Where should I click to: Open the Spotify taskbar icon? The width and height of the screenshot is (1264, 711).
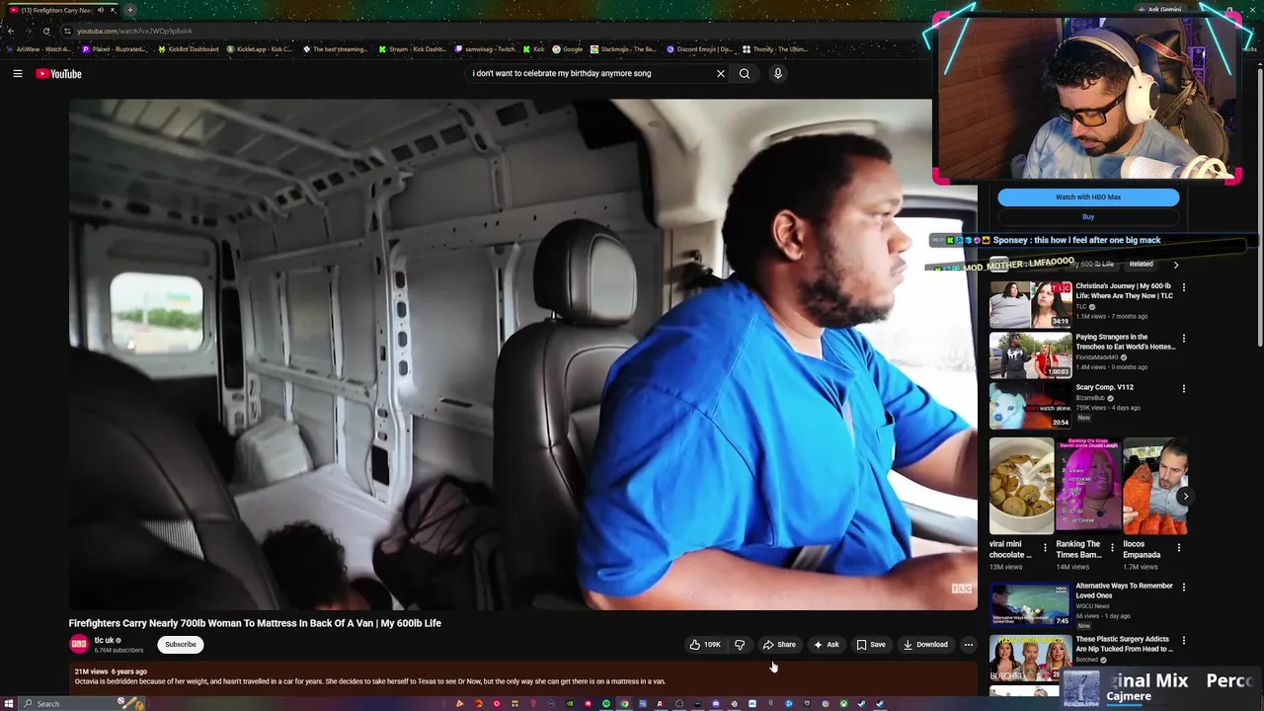[x=606, y=704]
